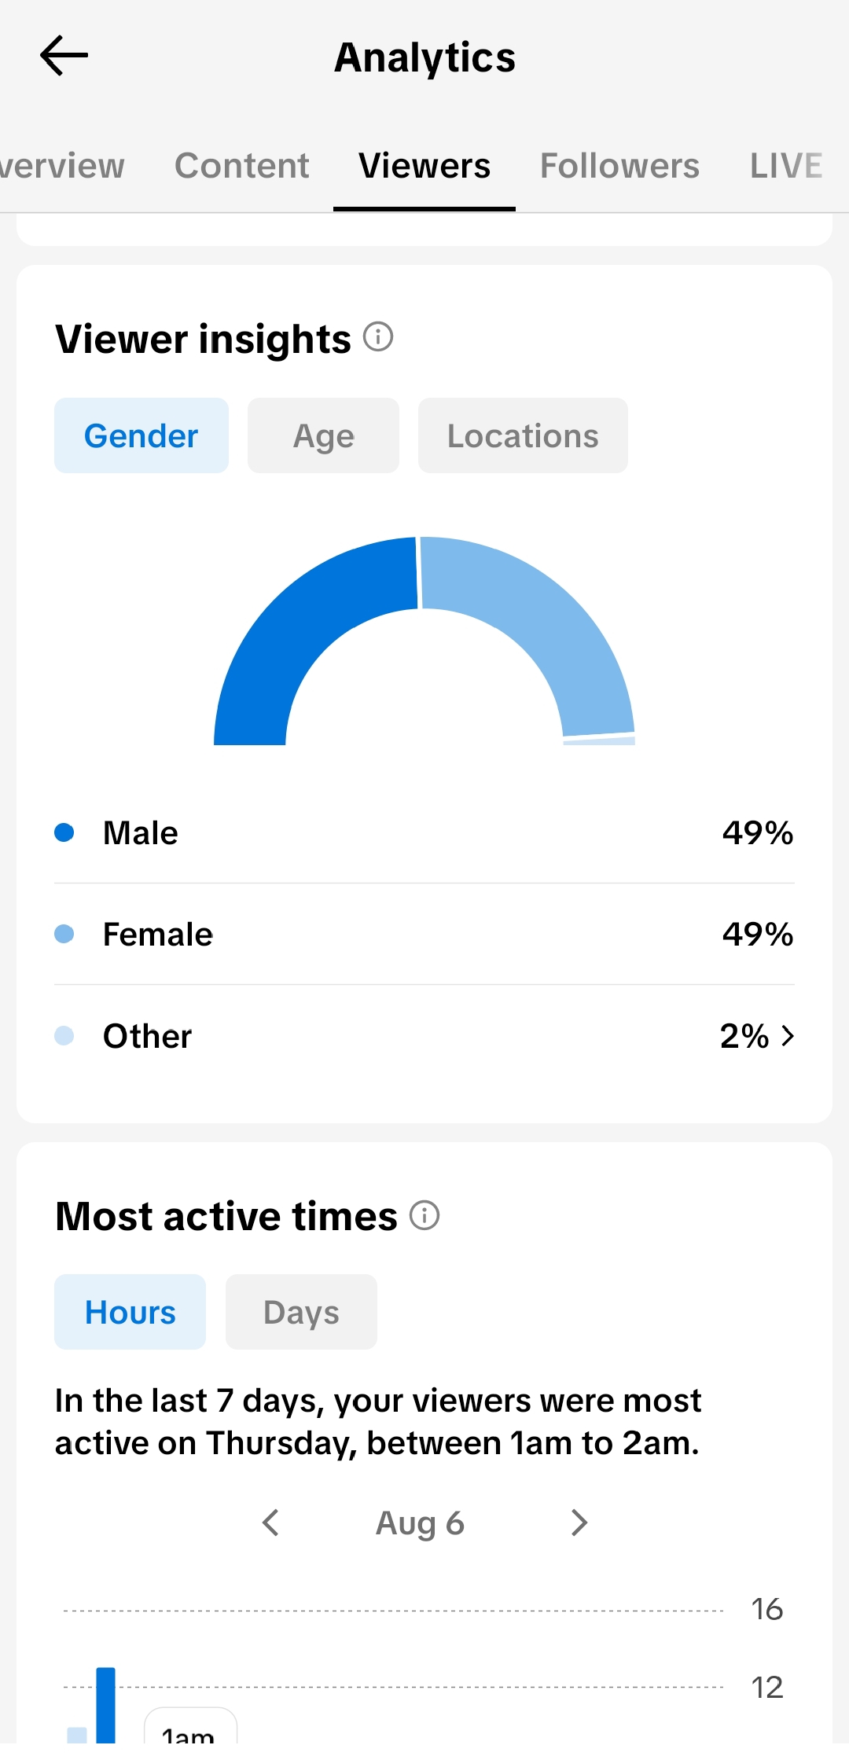The width and height of the screenshot is (849, 1756).
Task: Expand the Other 2% chevron
Action: click(x=788, y=1036)
